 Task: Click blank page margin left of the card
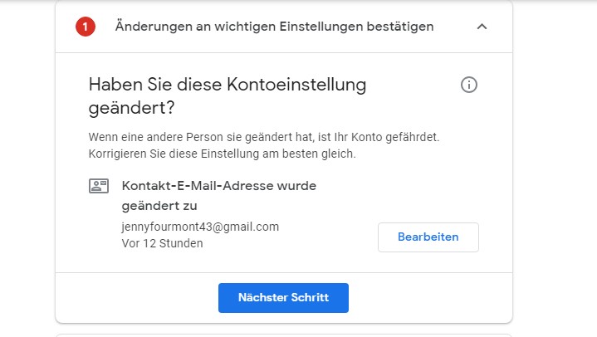(x=27, y=168)
